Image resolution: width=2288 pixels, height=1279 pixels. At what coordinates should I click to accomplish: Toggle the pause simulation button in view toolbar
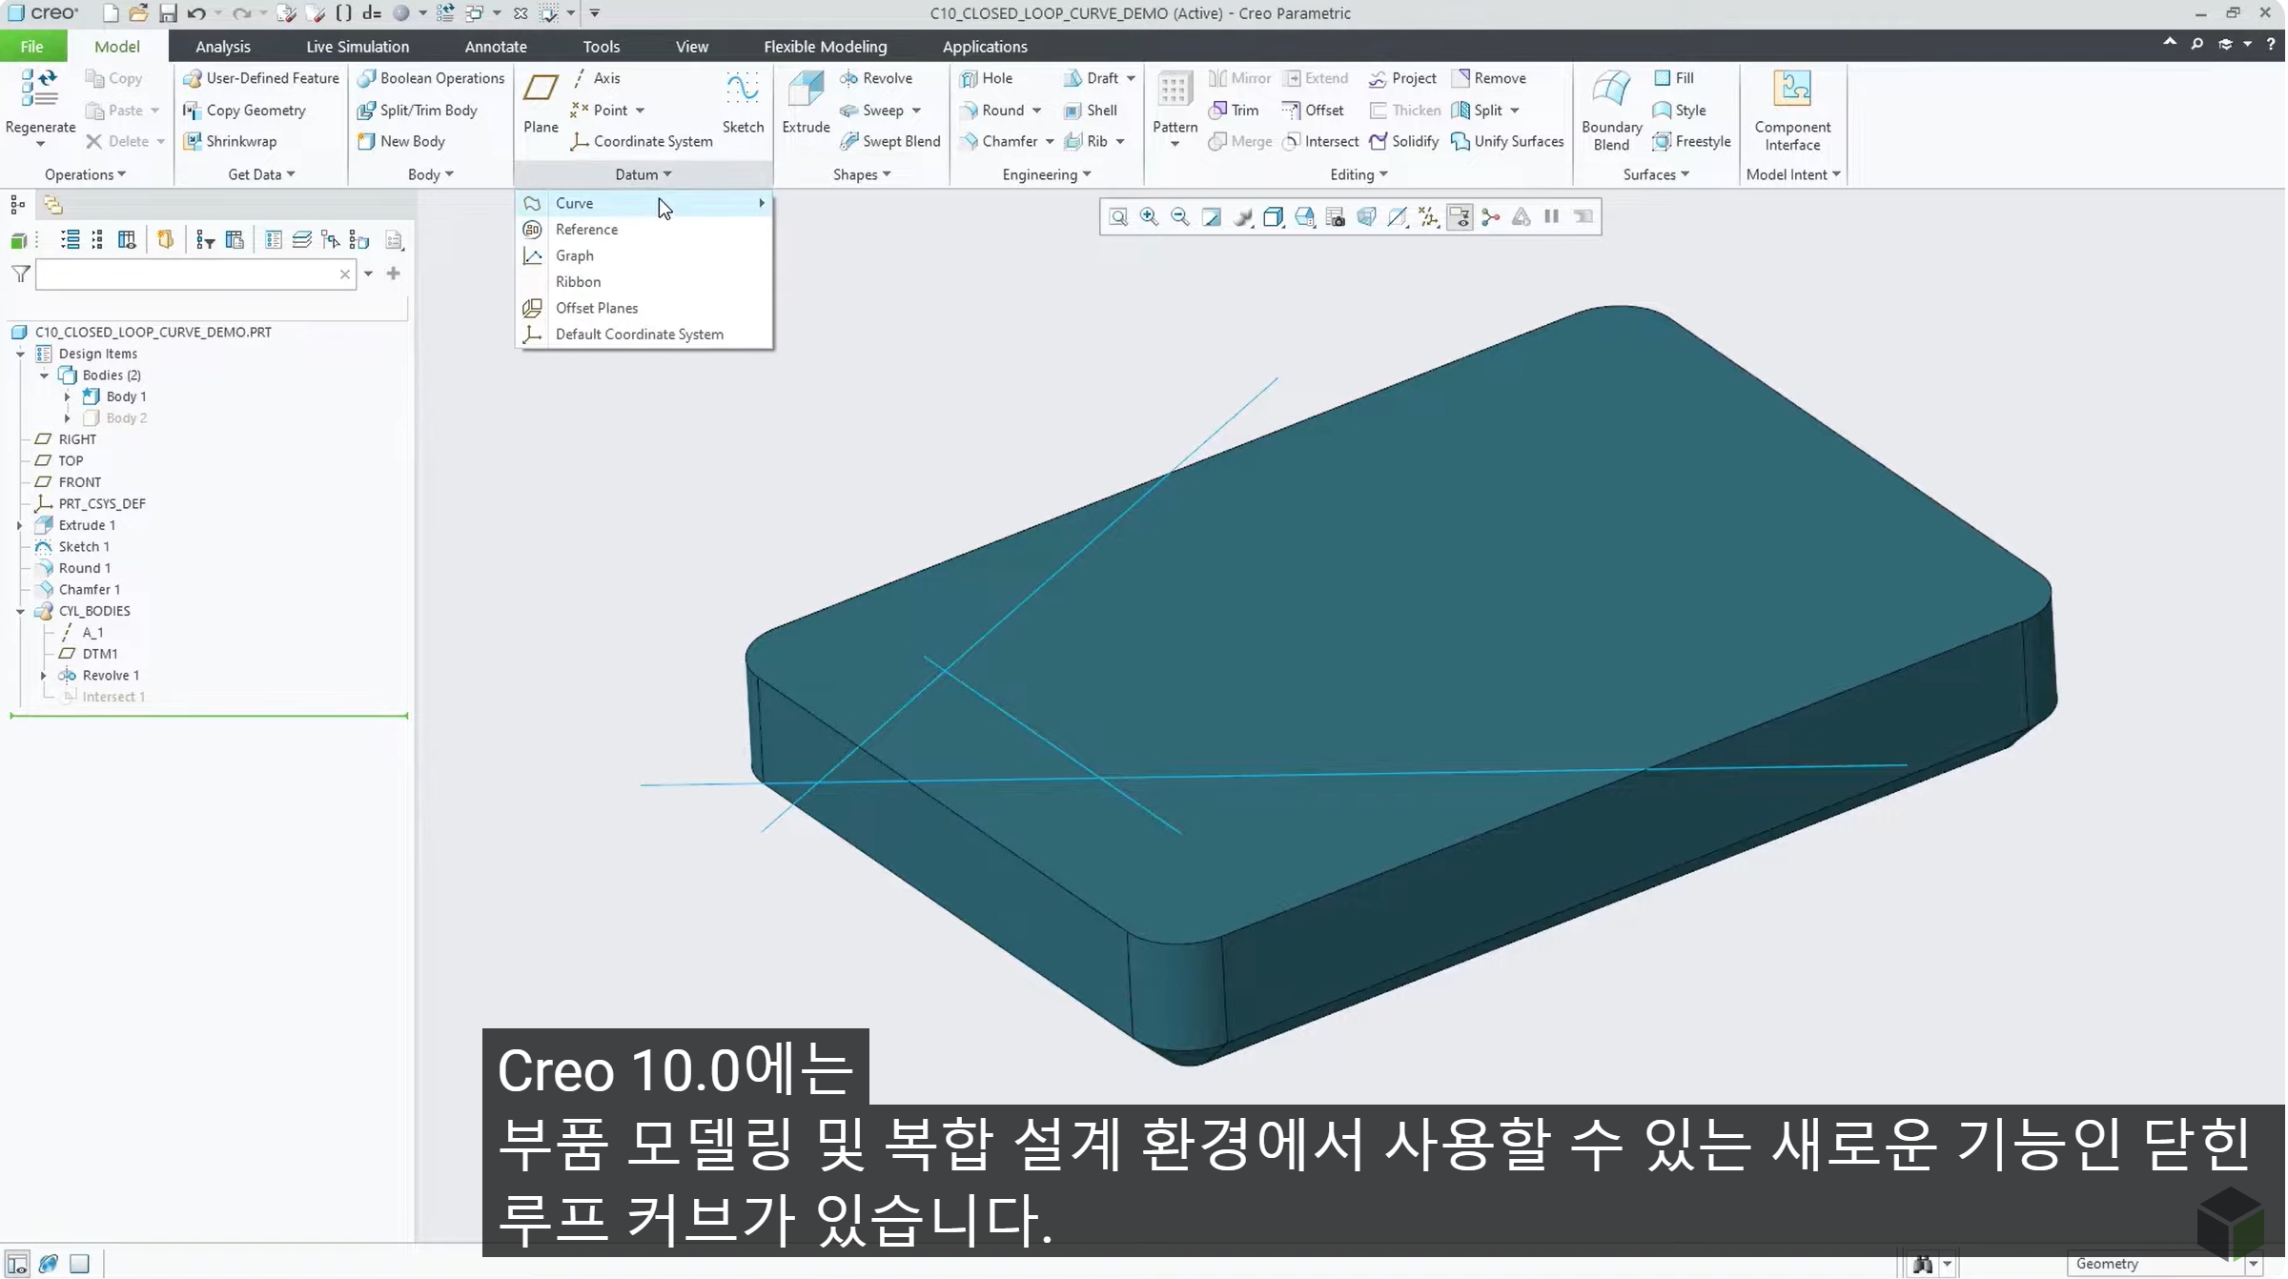coord(1551,217)
